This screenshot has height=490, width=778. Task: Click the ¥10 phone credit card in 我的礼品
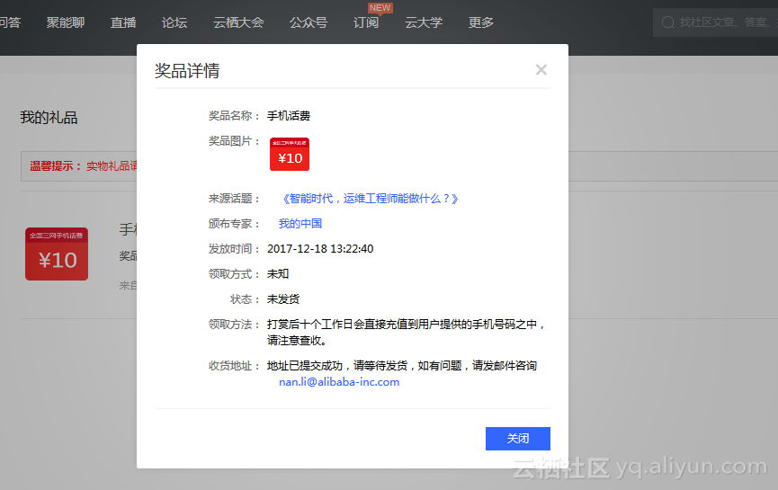[57, 254]
